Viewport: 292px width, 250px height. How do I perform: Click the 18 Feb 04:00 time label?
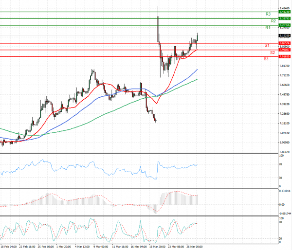(x=9, y=247)
